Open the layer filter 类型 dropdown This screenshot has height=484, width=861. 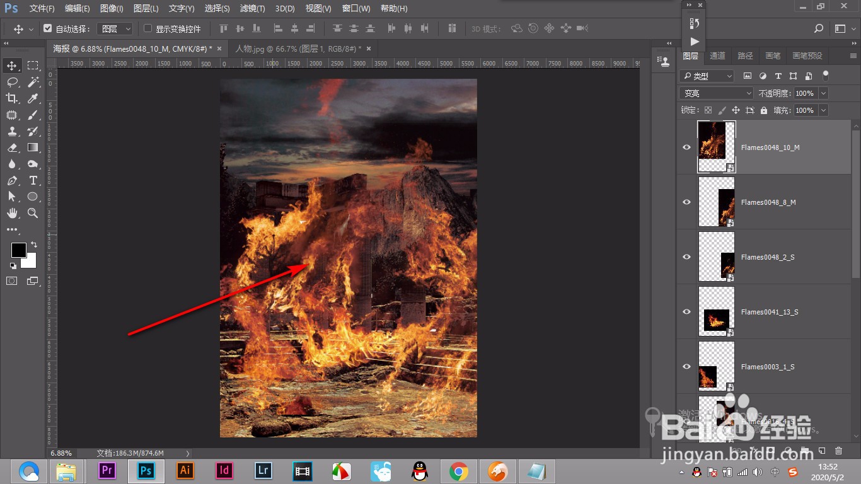pyautogui.click(x=707, y=76)
